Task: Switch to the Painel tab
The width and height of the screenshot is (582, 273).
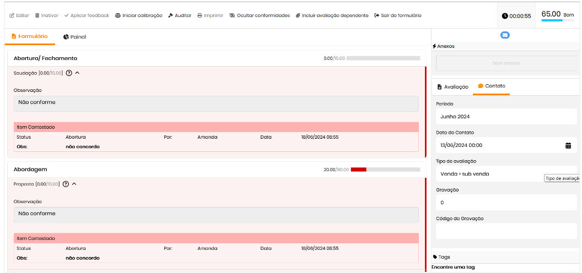Action: (x=74, y=37)
